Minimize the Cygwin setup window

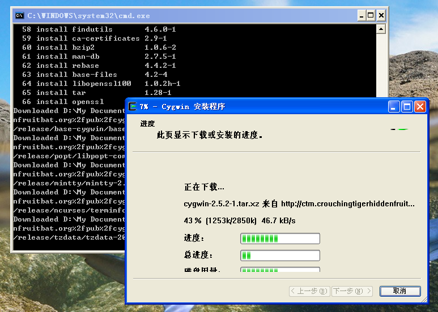[x=394, y=107]
